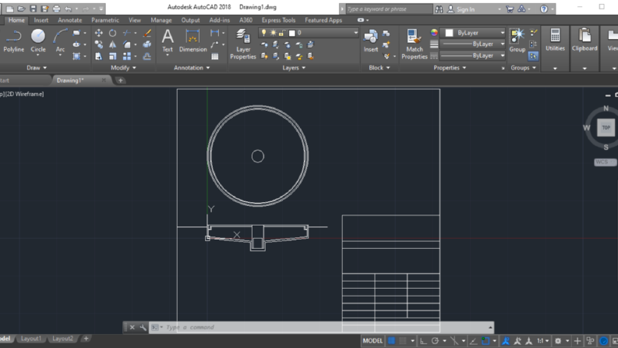The image size is (618, 348).
Task: Select the Text annotation tool
Action: coord(168,41)
